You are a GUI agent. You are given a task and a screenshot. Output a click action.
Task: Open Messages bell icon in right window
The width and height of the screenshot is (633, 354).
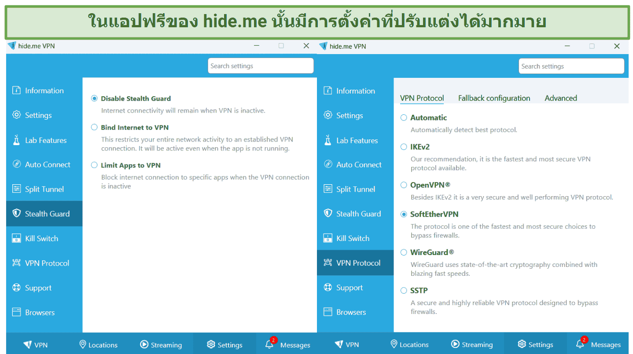tap(580, 344)
